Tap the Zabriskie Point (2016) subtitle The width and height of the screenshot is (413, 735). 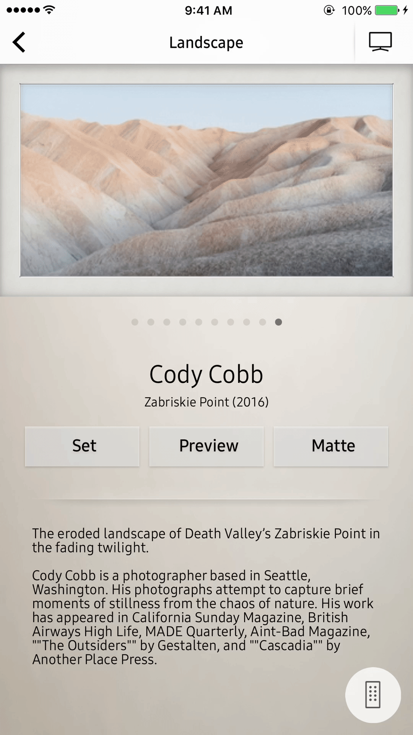(x=206, y=402)
